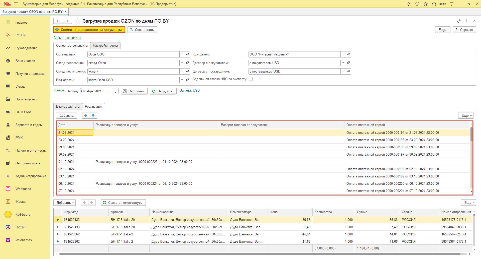
Task: Open карта Озон USD record icon
Action: pyautogui.click(x=187, y=80)
